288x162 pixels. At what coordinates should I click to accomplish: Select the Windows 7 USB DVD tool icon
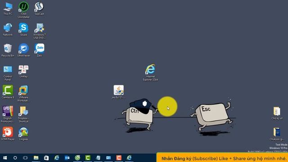tap(39, 31)
